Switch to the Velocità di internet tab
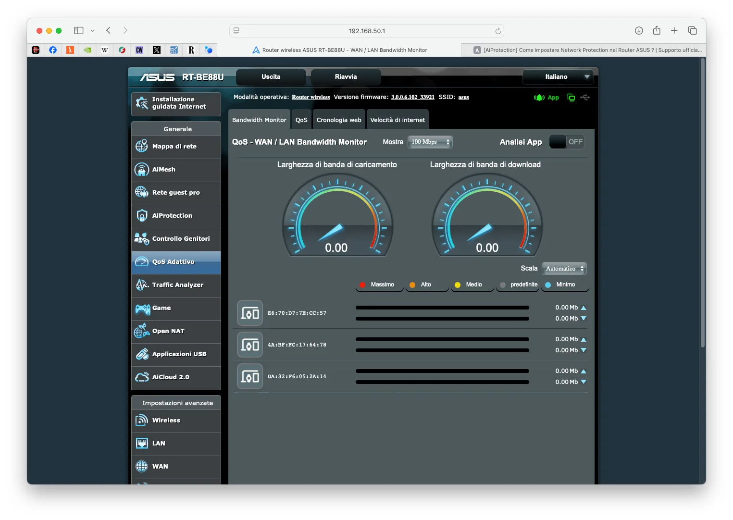Image resolution: width=733 pixels, height=520 pixels. (x=398, y=120)
